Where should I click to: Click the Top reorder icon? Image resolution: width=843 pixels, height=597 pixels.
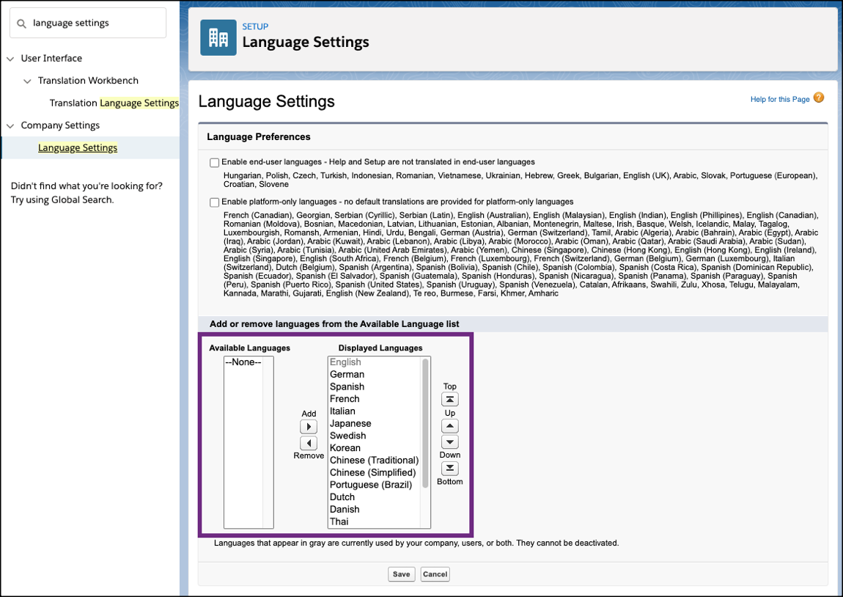click(449, 398)
